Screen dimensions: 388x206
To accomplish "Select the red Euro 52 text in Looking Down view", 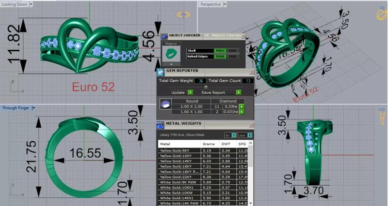I will point(93,87).
